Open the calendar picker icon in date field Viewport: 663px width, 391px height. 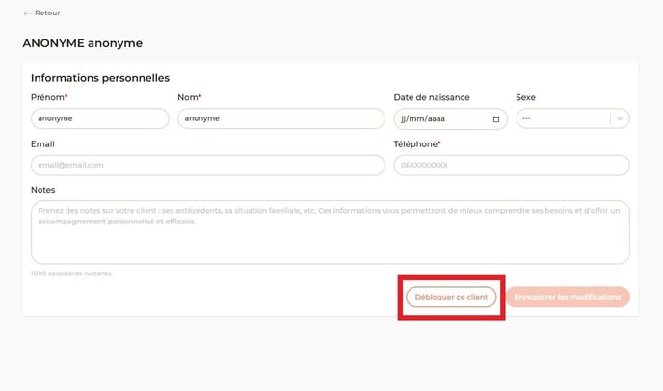(x=496, y=119)
